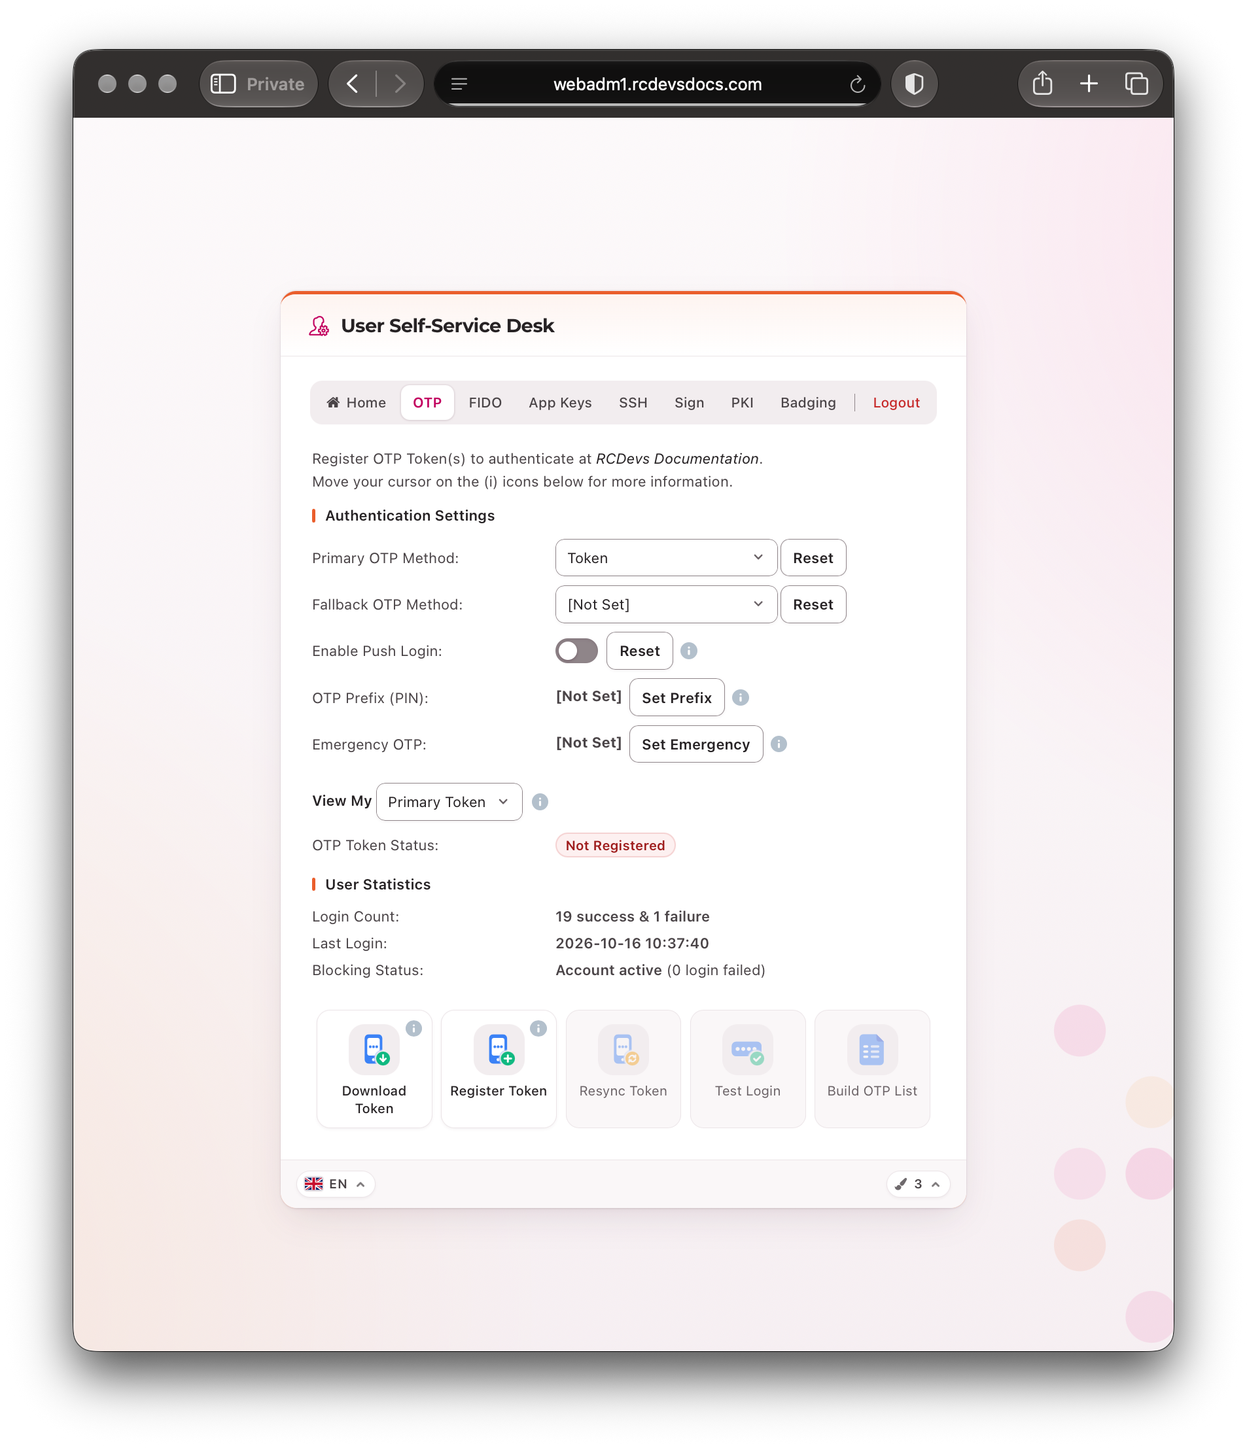Reset the Fallback OTP Method
This screenshot has width=1247, height=1448.
point(813,604)
